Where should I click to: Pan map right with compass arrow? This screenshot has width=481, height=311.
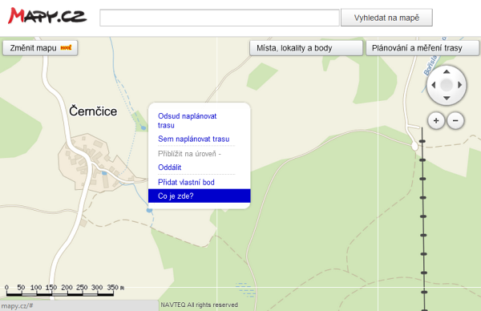459,85
